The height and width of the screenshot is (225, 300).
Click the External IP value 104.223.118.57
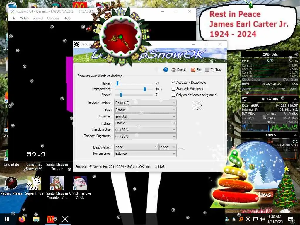click(x=286, y=105)
